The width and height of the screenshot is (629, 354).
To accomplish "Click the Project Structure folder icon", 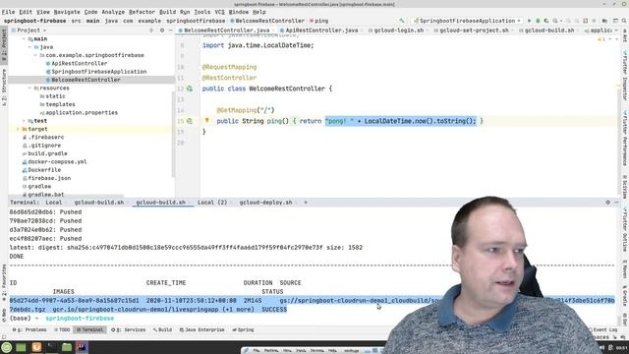I will click(x=604, y=21).
